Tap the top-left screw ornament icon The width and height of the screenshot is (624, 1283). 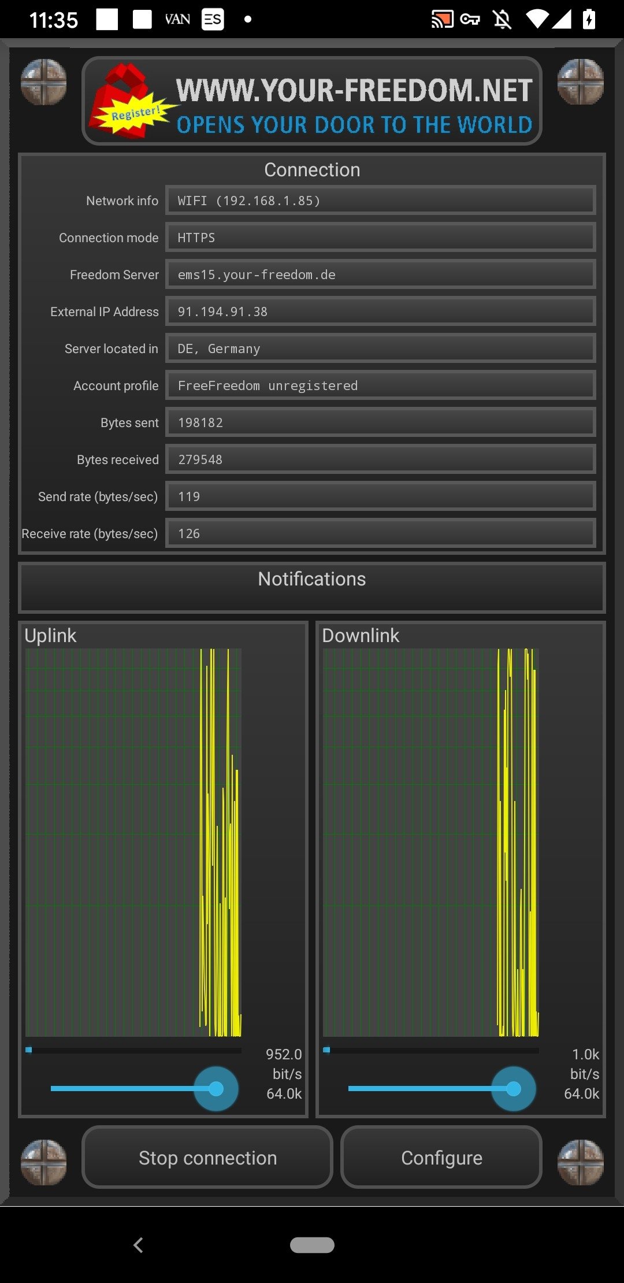tap(43, 82)
